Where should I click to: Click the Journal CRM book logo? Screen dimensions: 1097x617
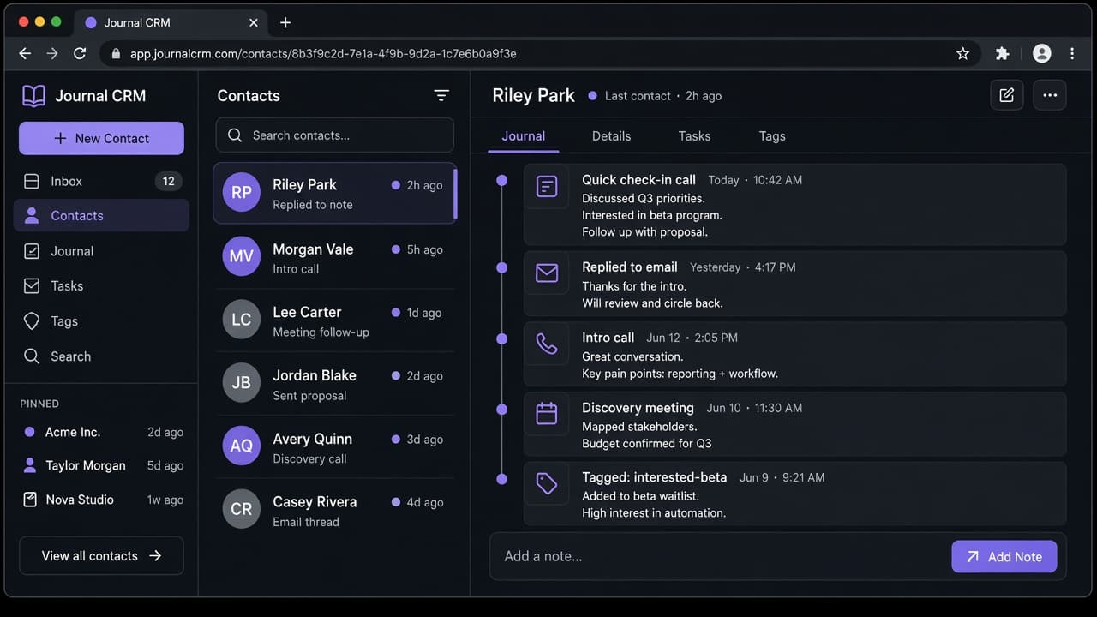click(33, 96)
